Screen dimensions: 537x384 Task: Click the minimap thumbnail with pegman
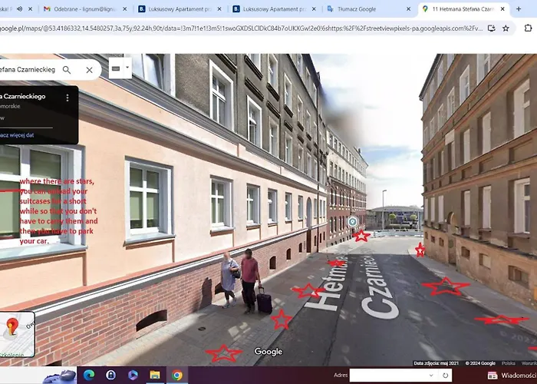pos(15,333)
